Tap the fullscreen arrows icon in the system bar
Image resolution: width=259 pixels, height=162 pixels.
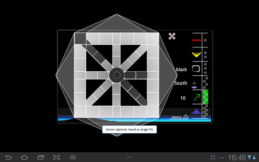tap(213, 157)
